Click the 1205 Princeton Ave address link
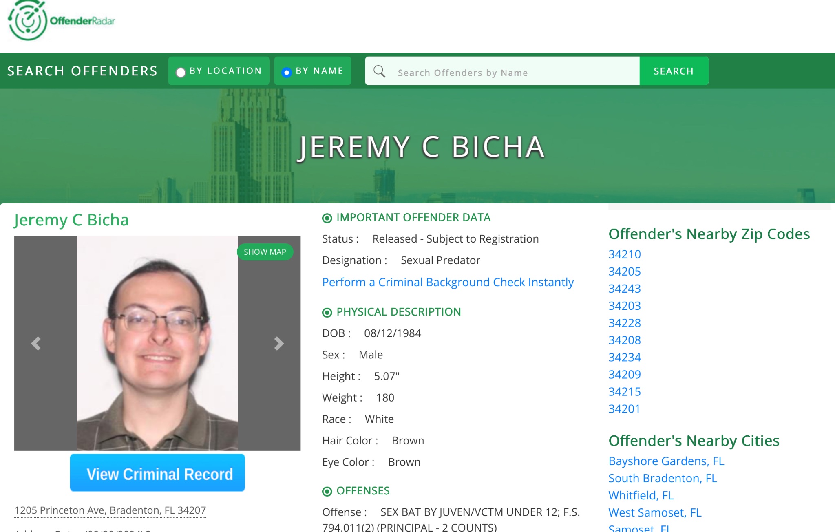The image size is (835, 532). [110, 510]
